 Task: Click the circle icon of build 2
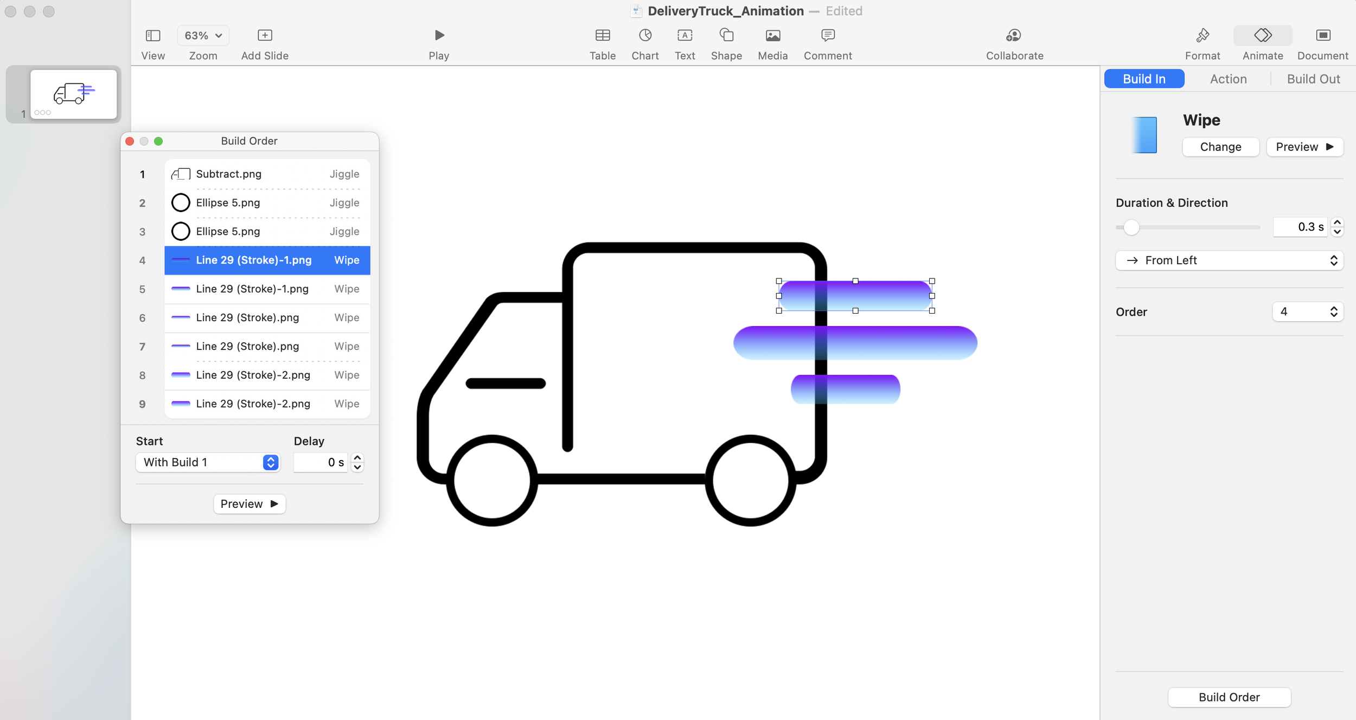pos(181,203)
